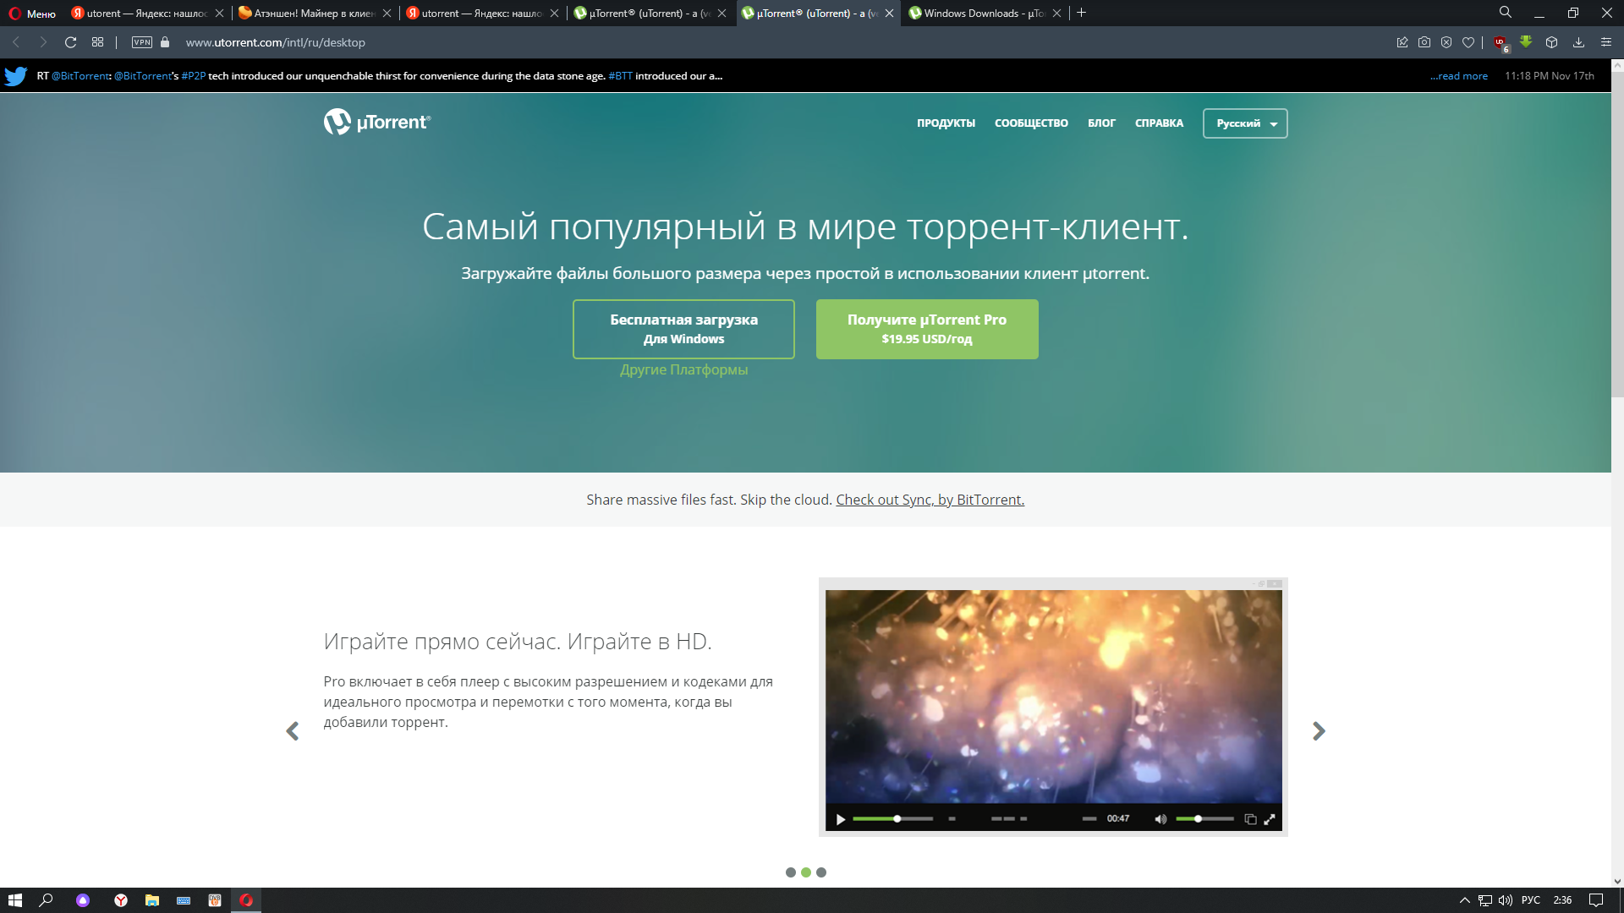The image size is (1624, 913).
Task: Open the #P2P hashtag link
Action: (194, 76)
